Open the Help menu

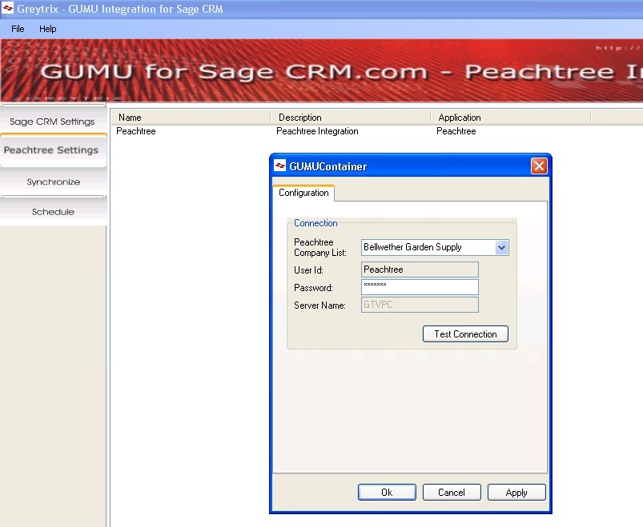point(47,29)
